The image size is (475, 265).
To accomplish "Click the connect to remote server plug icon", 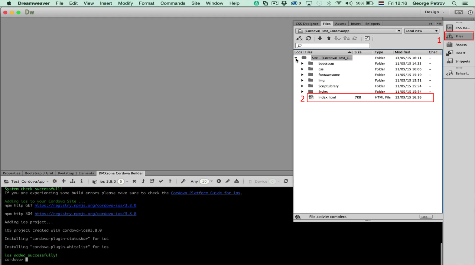I will click(299, 38).
